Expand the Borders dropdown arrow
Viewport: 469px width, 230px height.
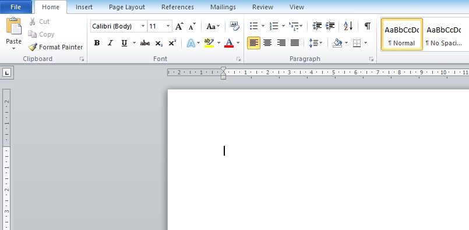[x=365, y=43]
